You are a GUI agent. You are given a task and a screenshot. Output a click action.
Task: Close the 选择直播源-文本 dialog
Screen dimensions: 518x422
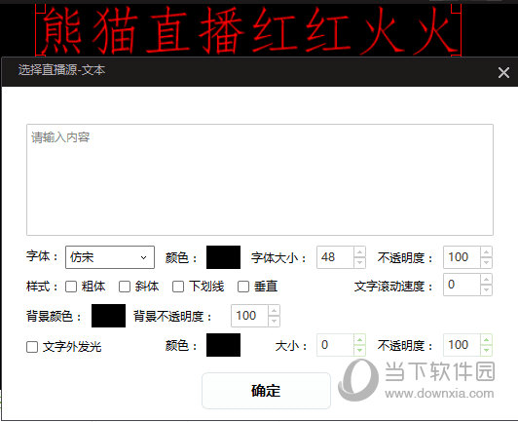503,72
